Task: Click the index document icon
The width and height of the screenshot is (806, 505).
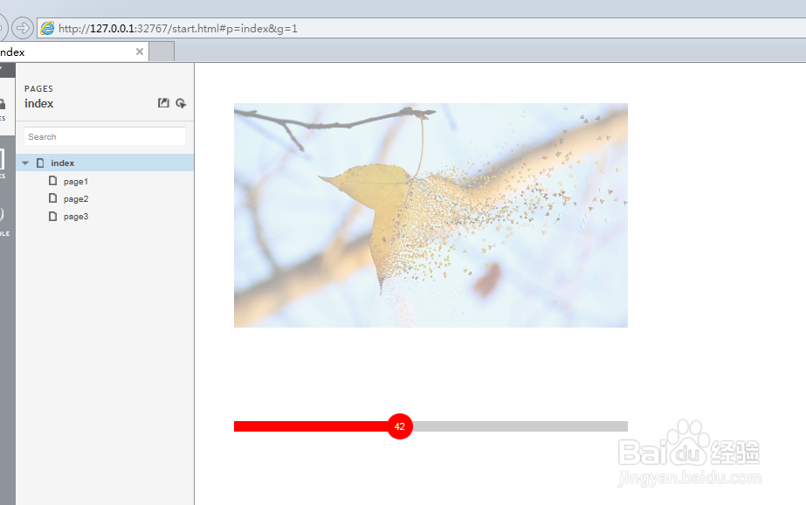Action: [x=40, y=163]
